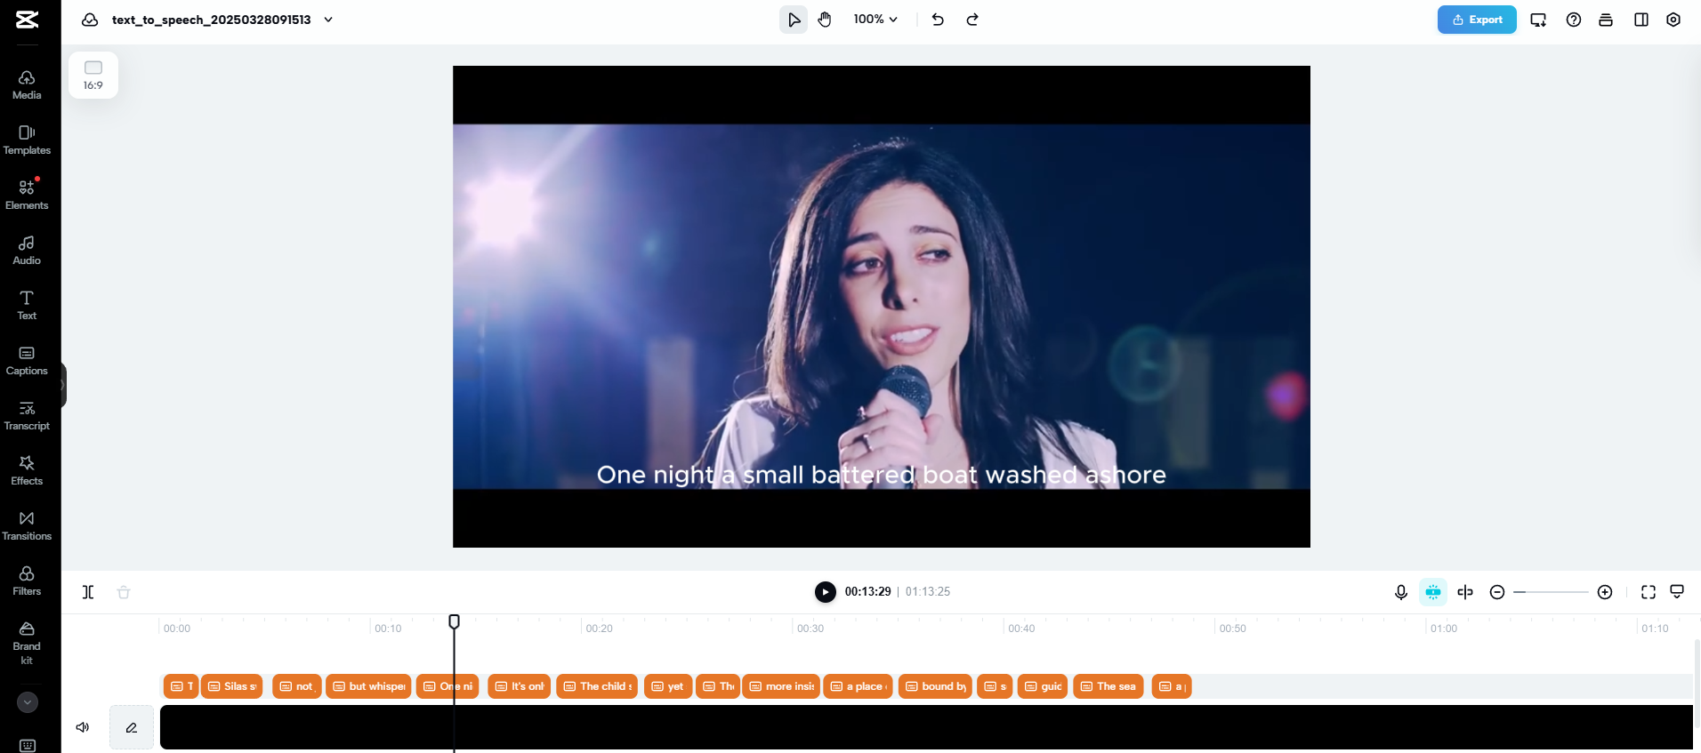Select the 'The child s' caption clip
Image resolution: width=1701 pixels, height=753 pixels.
coord(597,686)
